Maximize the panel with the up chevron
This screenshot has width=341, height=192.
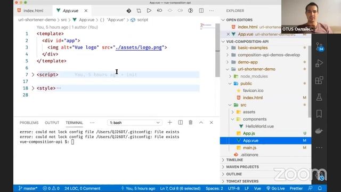201,123
